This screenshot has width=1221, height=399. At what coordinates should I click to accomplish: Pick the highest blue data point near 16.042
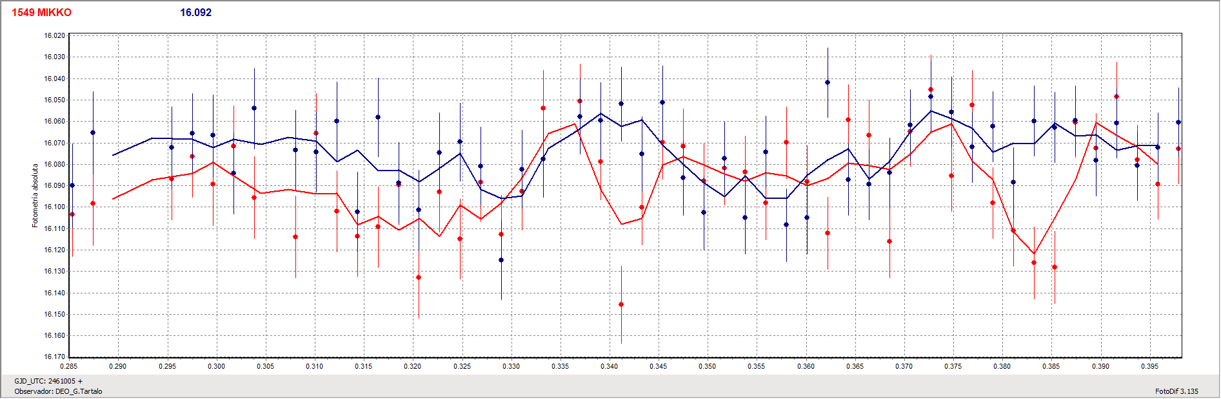(x=828, y=82)
